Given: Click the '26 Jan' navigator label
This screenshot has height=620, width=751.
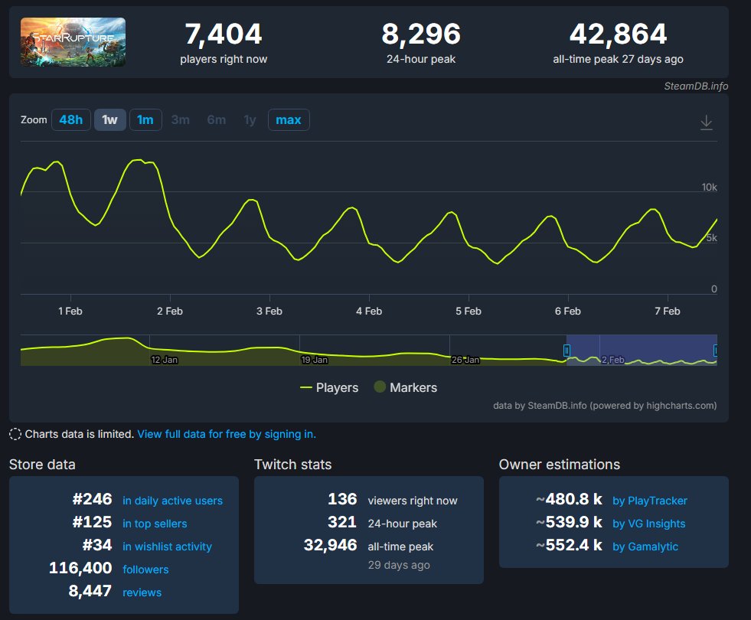Looking at the screenshot, I should (465, 360).
